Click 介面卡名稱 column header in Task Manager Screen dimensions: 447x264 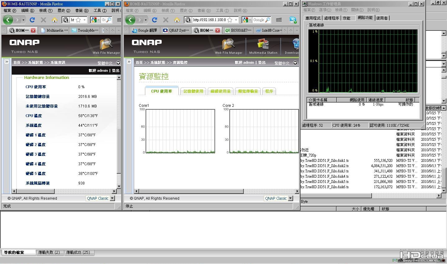(x=322, y=100)
